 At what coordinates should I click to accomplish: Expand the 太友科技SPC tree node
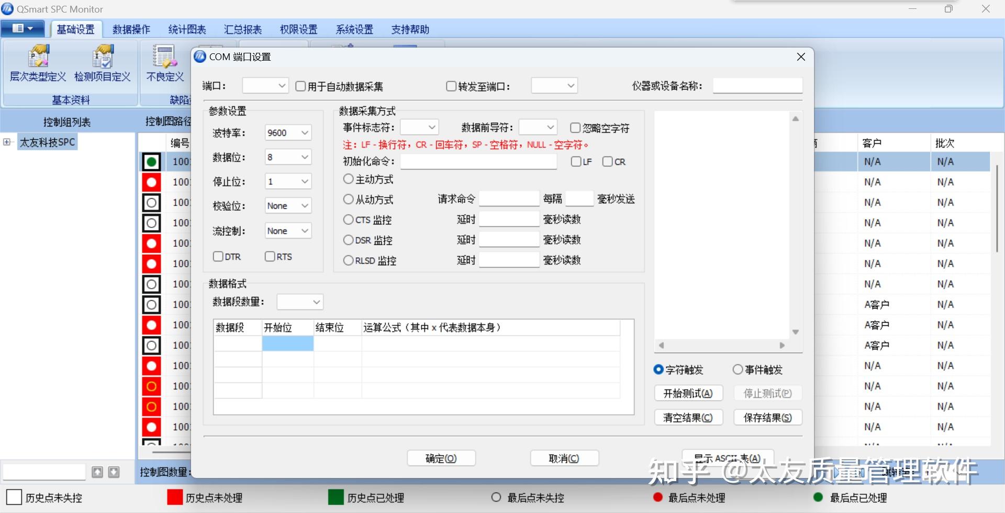point(7,142)
